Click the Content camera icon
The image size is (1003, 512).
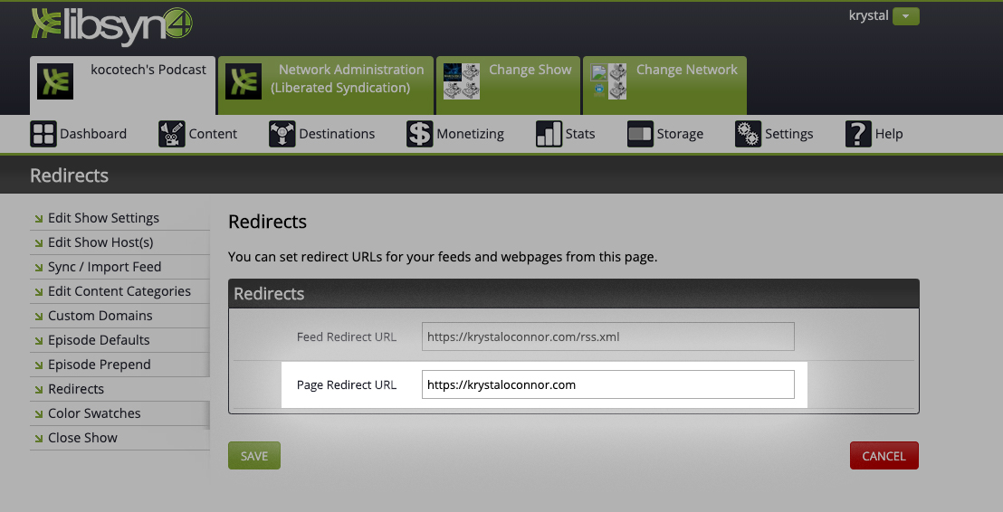point(172,134)
